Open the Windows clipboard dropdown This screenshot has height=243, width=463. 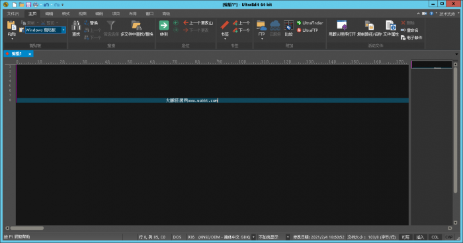[63, 30]
